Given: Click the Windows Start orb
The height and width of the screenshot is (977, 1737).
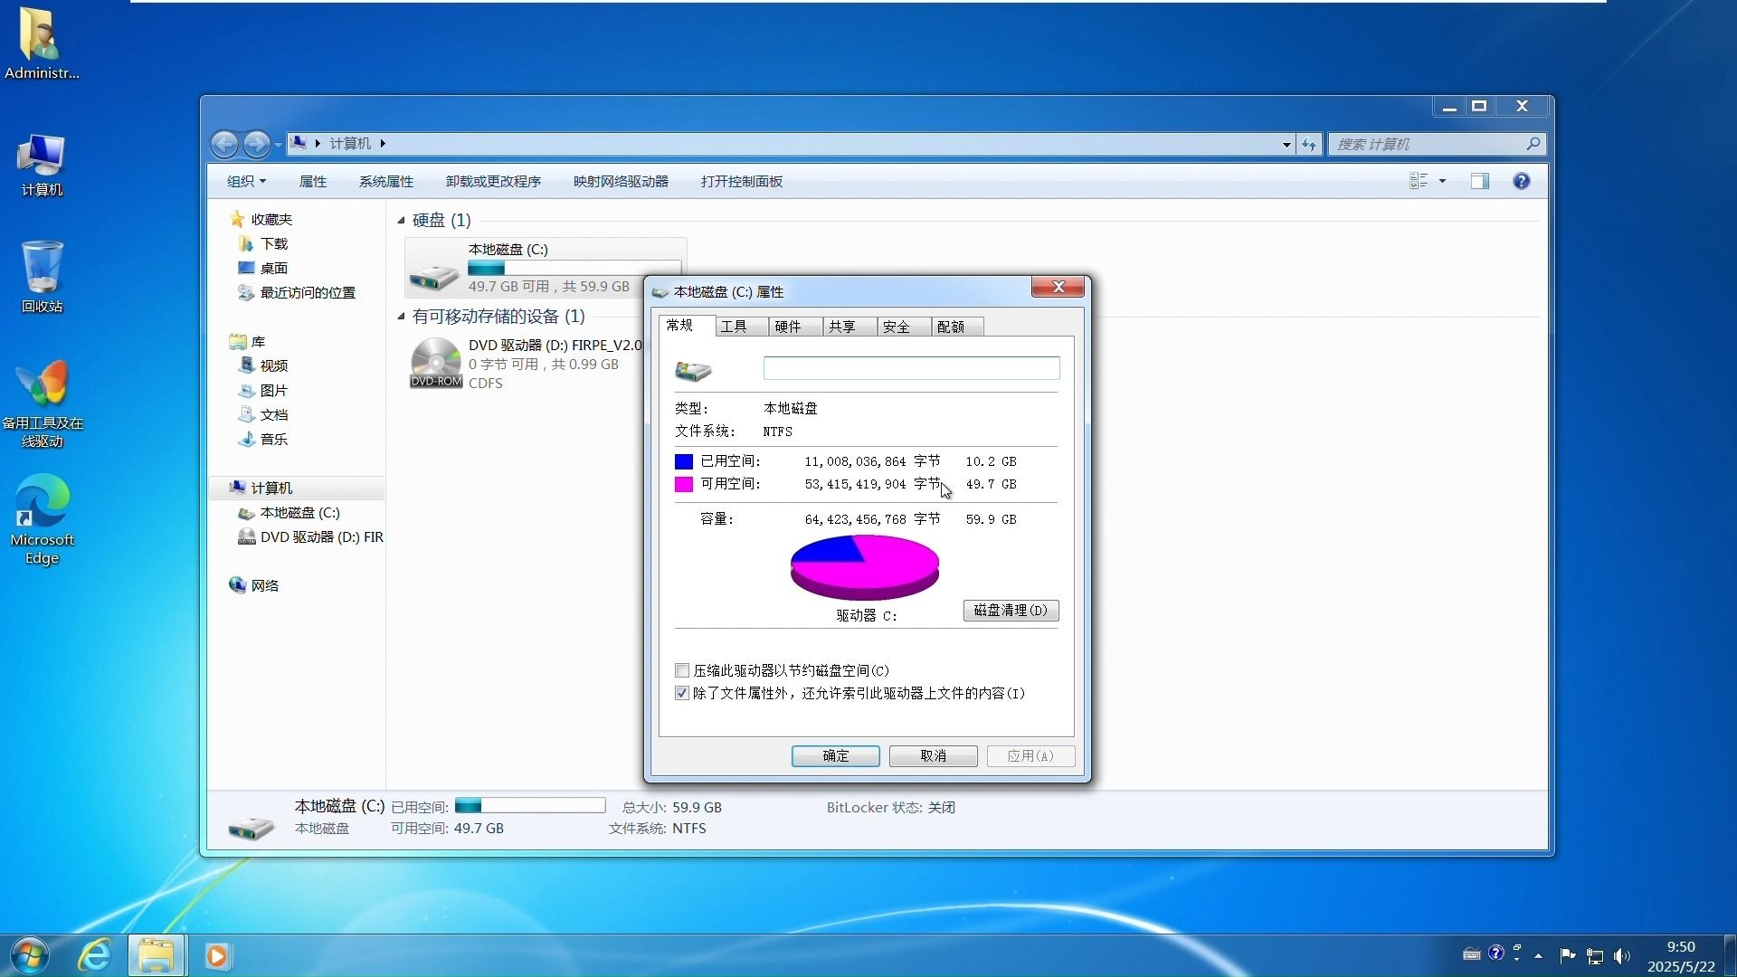Looking at the screenshot, I should 30,956.
